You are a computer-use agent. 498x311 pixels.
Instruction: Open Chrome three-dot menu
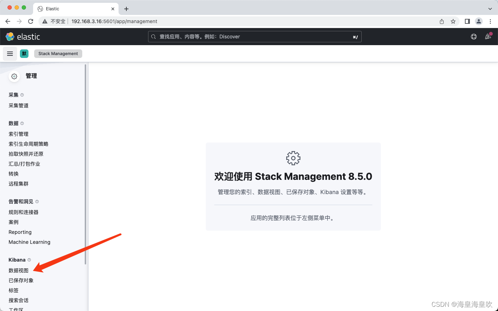(490, 21)
